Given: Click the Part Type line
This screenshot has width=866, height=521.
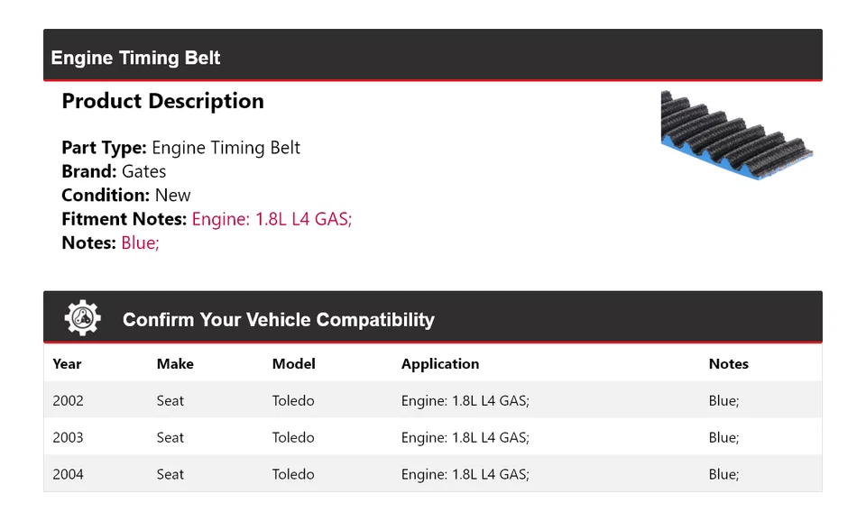Looking at the screenshot, I should (180, 148).
